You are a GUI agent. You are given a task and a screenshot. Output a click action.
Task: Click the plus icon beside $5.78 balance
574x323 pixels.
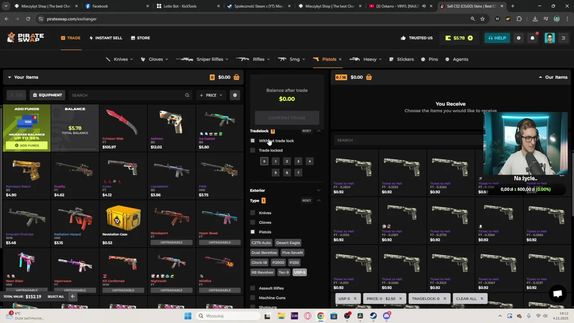pyautogui.click(x=470, y=38)
